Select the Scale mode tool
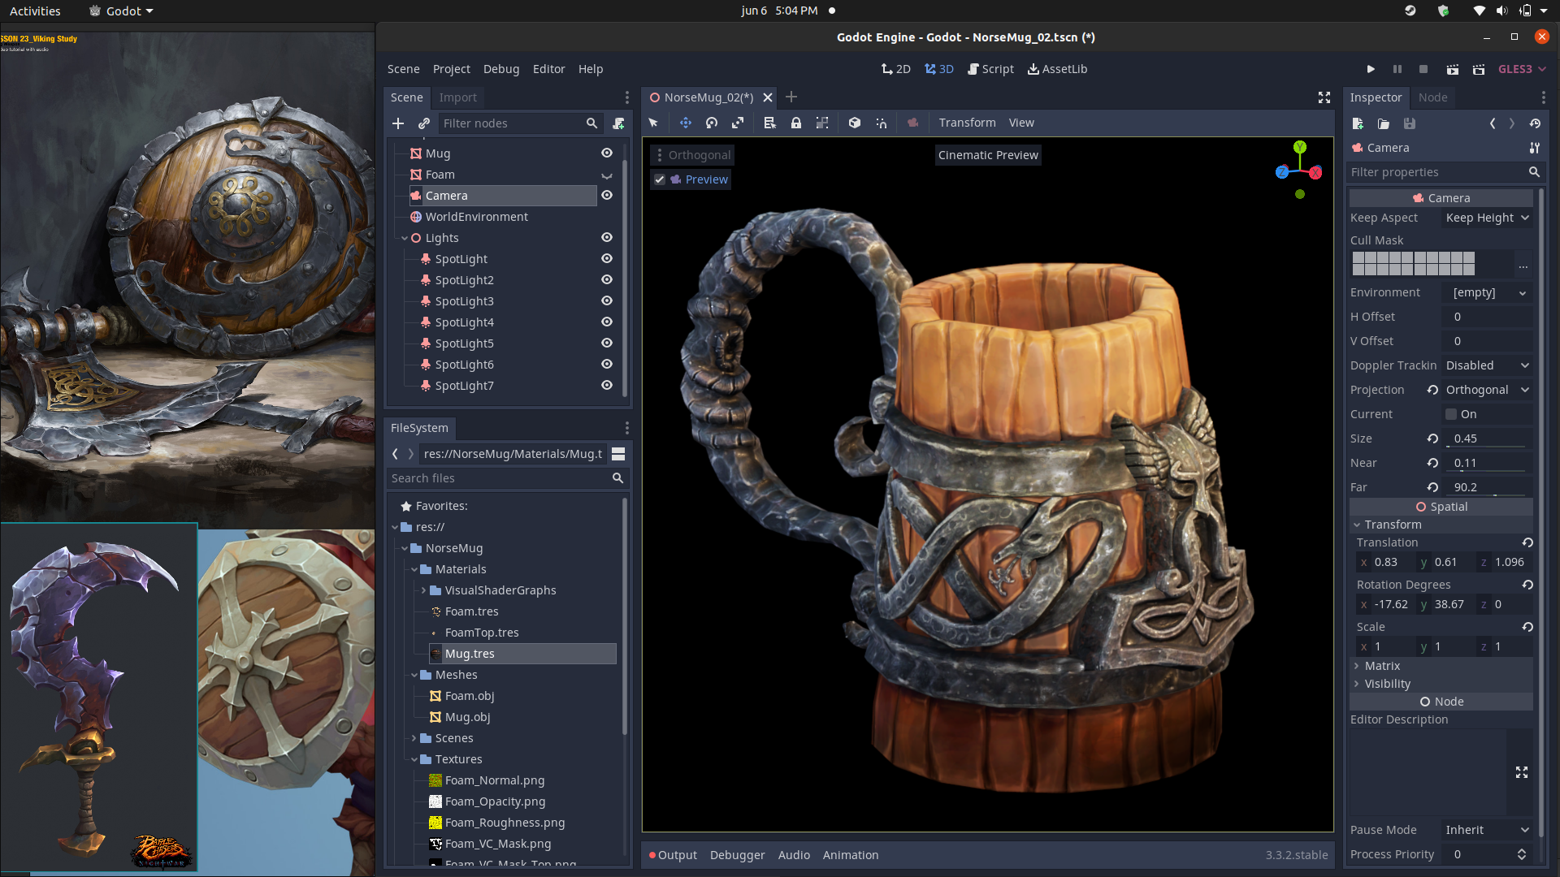 coord(738,123)
